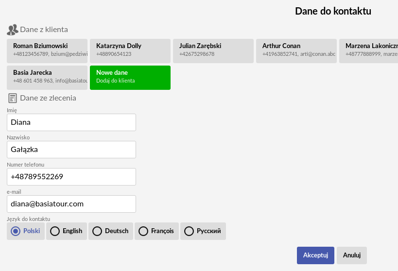This screenshot has width=398, height=271.
Task: Focus the Imię input field
Action: (71, 122)
